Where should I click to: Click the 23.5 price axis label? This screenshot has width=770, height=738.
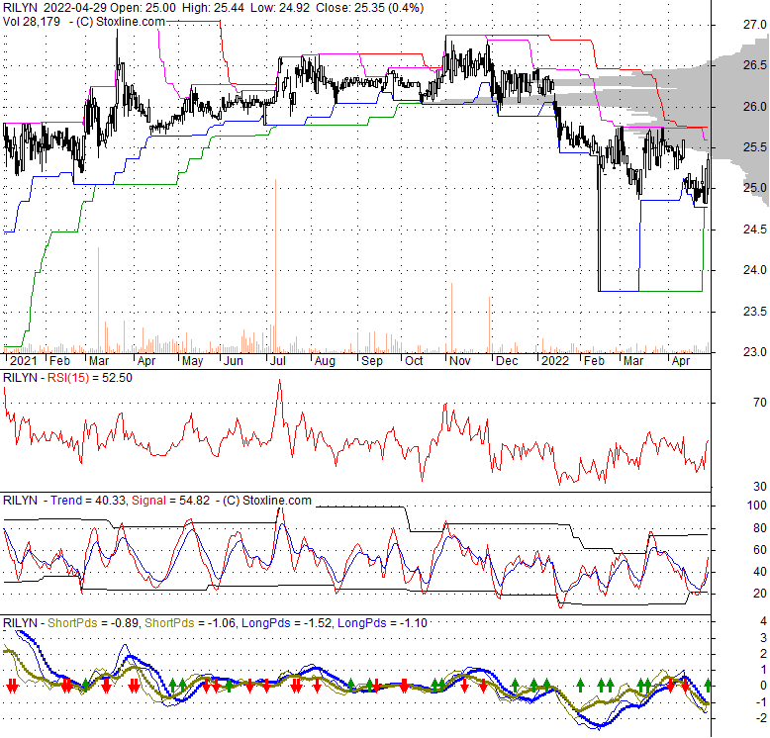click(x=755, y=312)
